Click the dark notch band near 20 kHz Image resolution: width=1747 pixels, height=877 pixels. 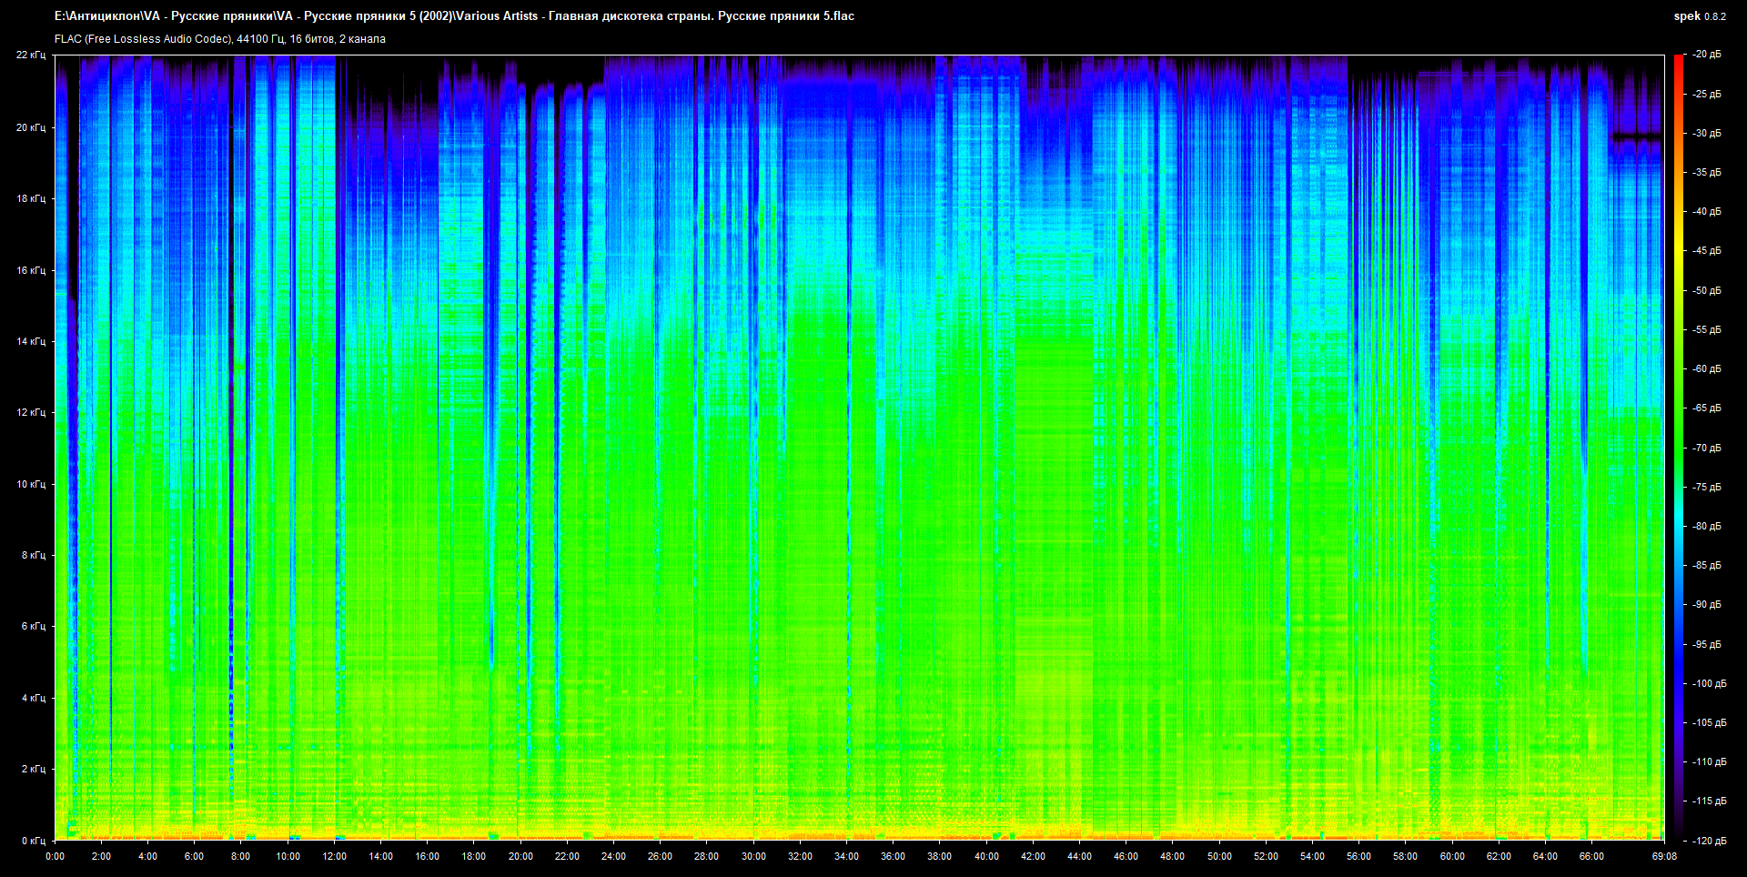(1636, 136)
